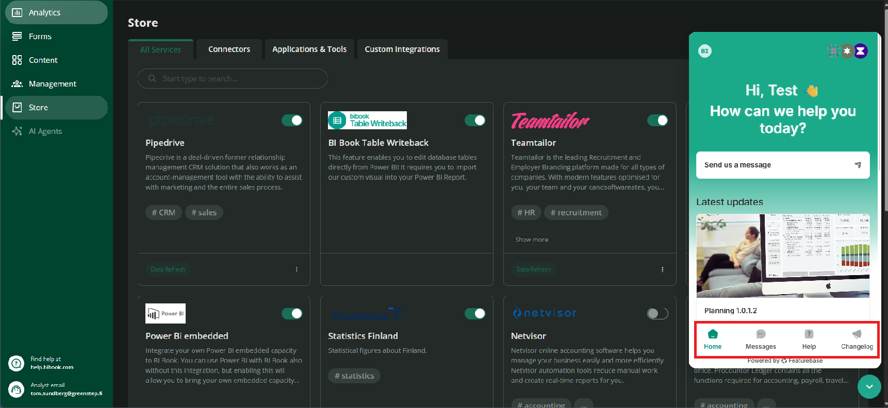Click the Power BI embedded title
888x408 pixels.
pos(187,336)
